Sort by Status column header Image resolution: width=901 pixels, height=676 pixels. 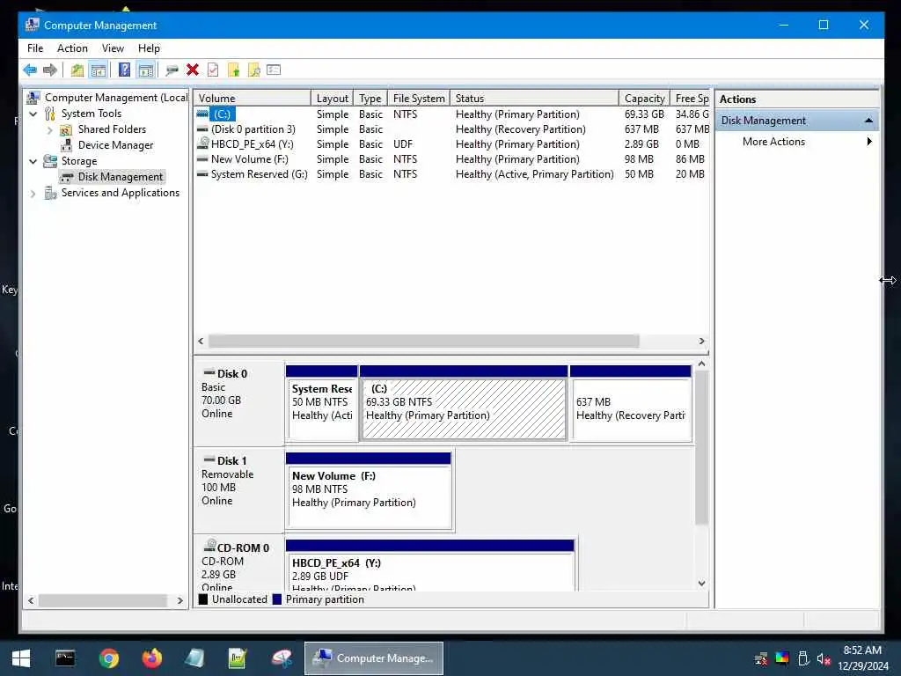click(534, 99)
